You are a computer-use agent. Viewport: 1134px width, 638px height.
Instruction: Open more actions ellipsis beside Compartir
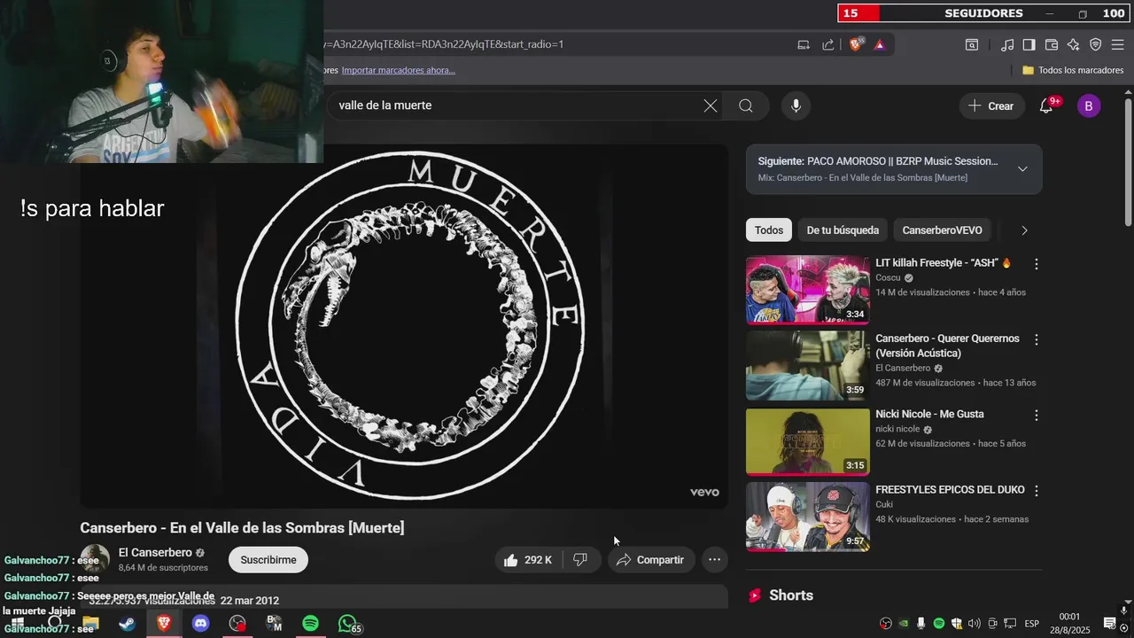click(715, 560)
